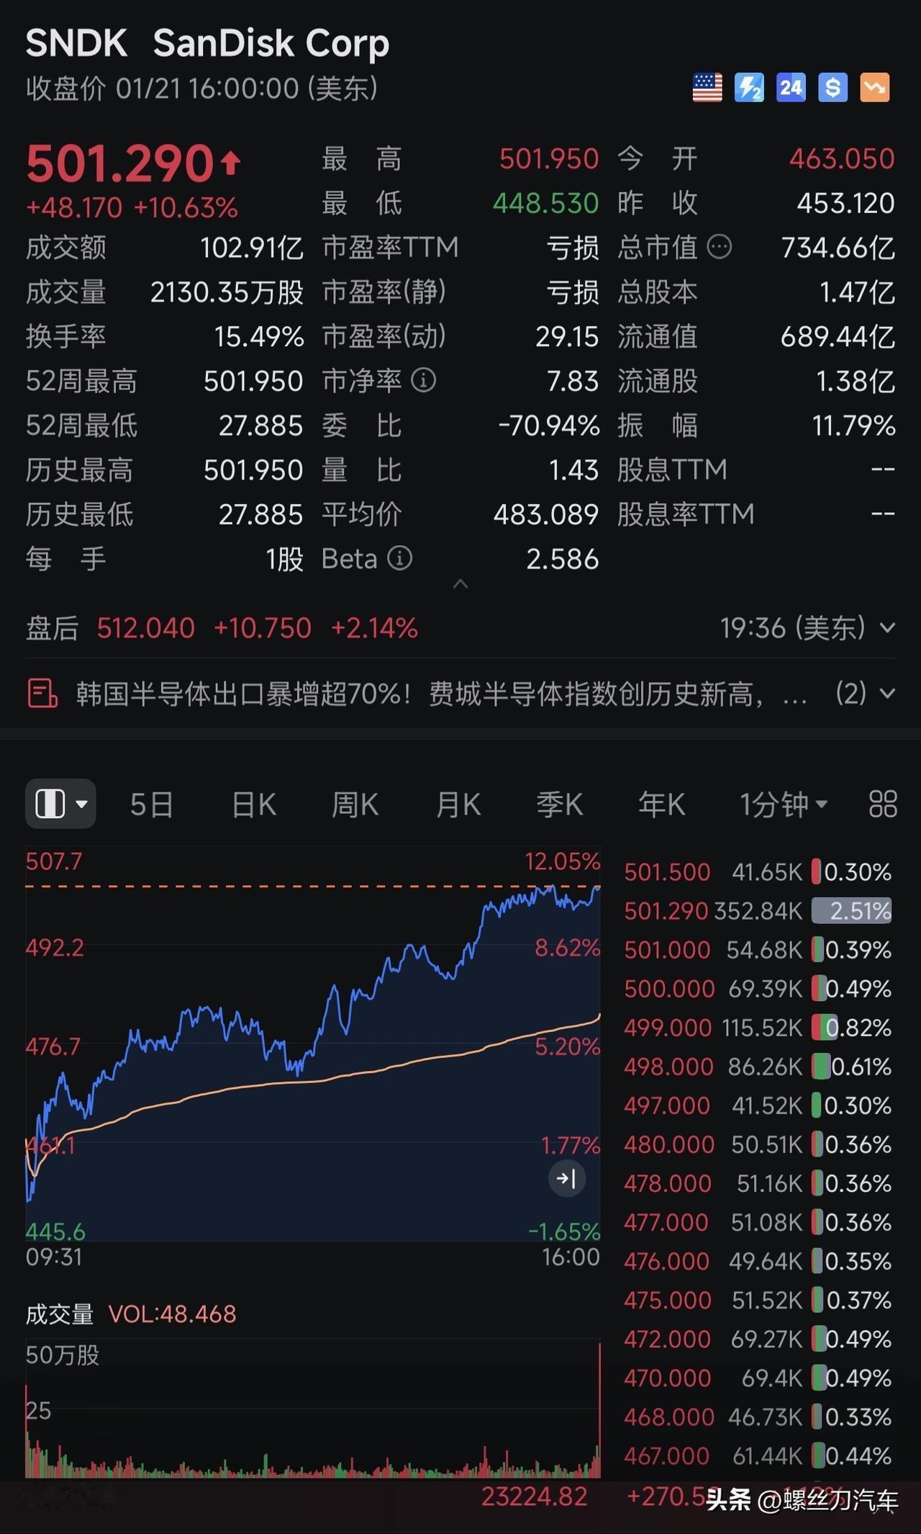Tap the day high value 501.950
The height and width of the screenshot is (1534, 921).
click(549, 158)
